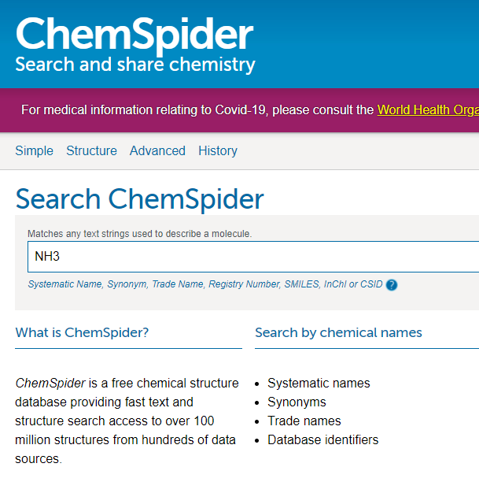Screen dimensions: 479x493
Task: Click the 'Search ChemSpider' page title
Action: pos(139,199)
